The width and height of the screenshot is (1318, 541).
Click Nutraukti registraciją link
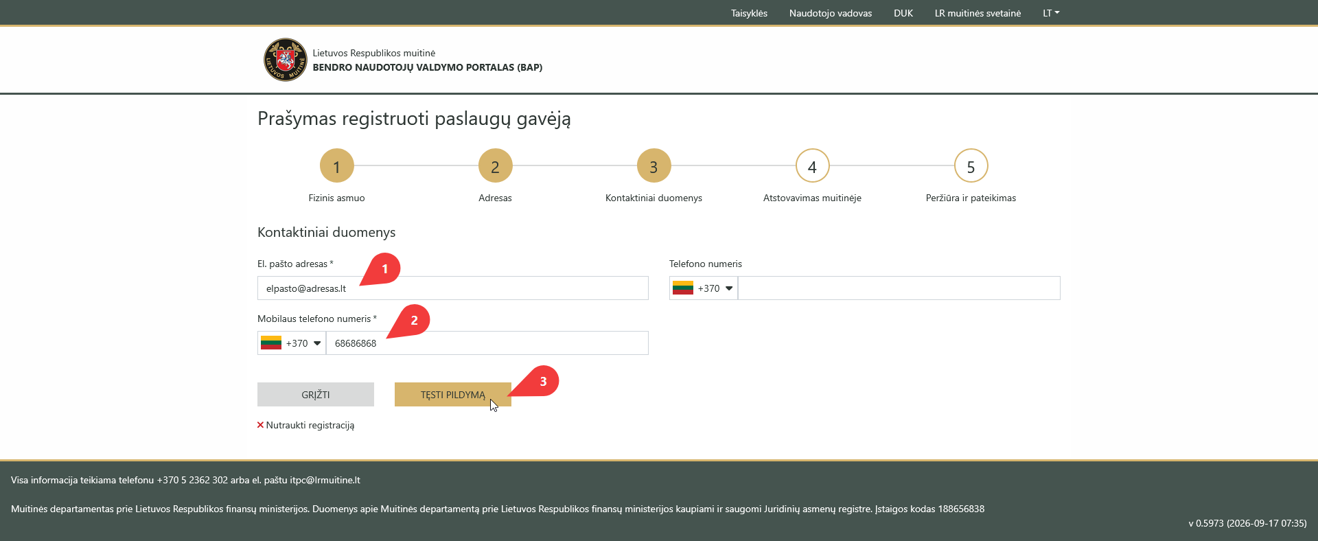coord(310,425)
